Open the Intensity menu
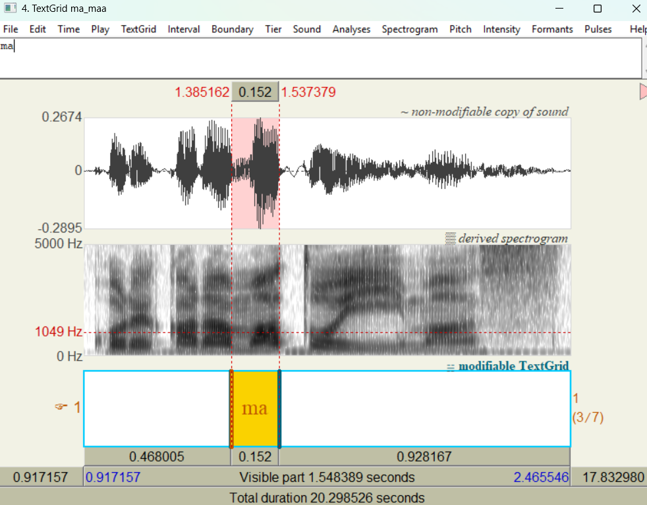647x505 pixels. click(x=501, y=29)
